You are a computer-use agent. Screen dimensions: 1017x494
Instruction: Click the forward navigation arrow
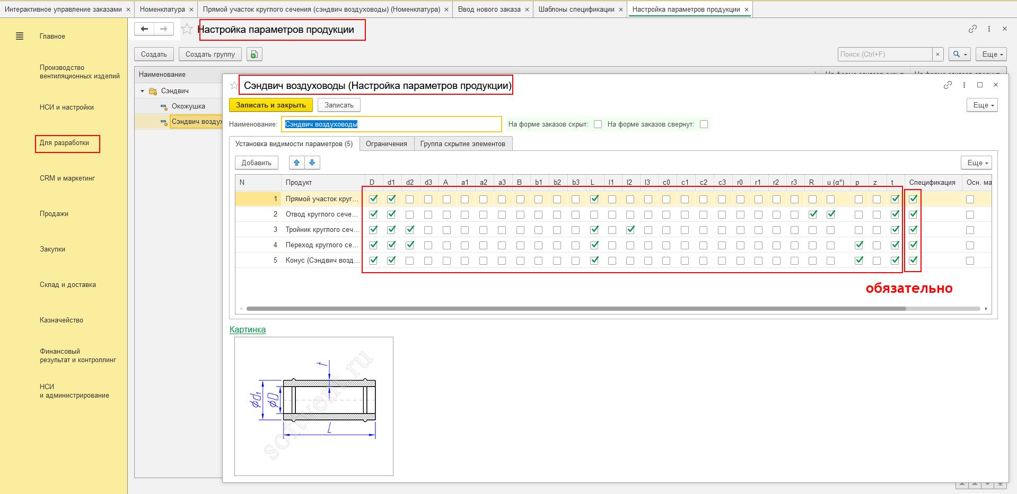[x=164, y=29]
